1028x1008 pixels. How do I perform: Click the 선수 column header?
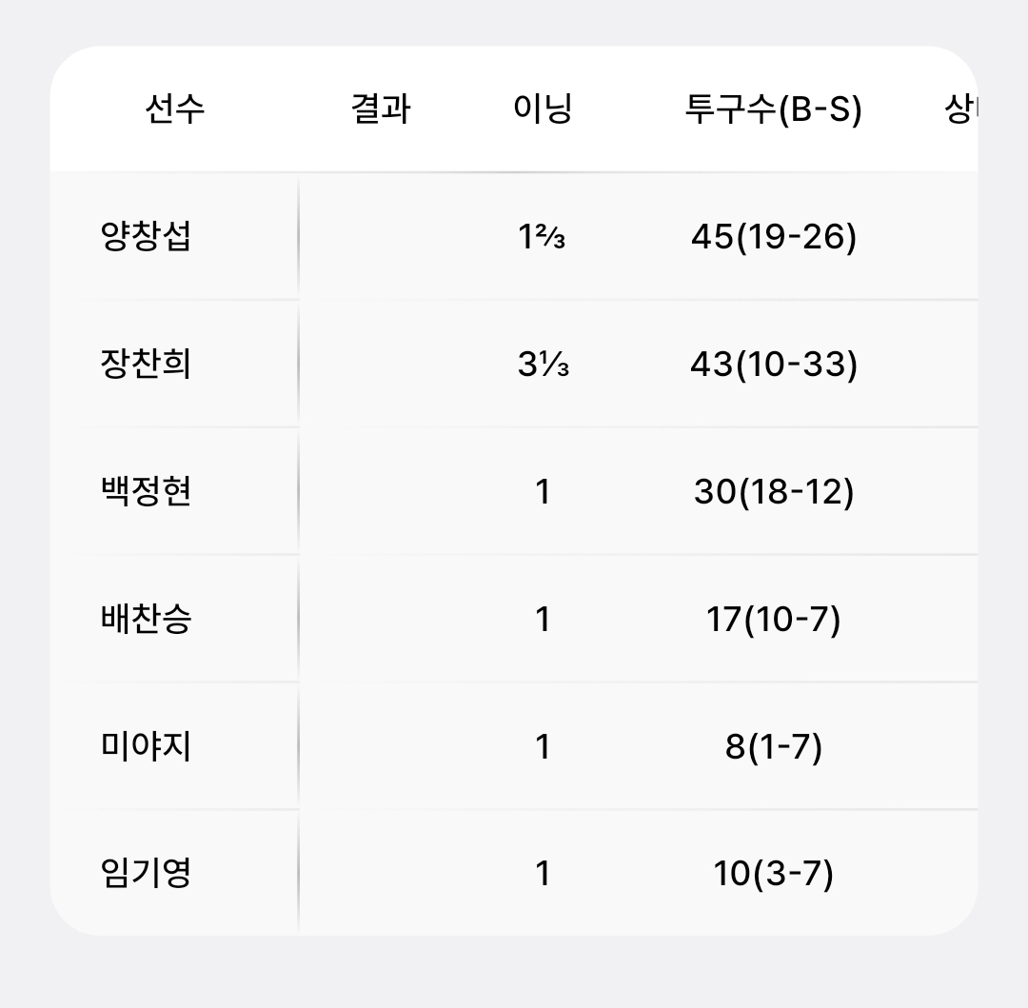(174, 109)
